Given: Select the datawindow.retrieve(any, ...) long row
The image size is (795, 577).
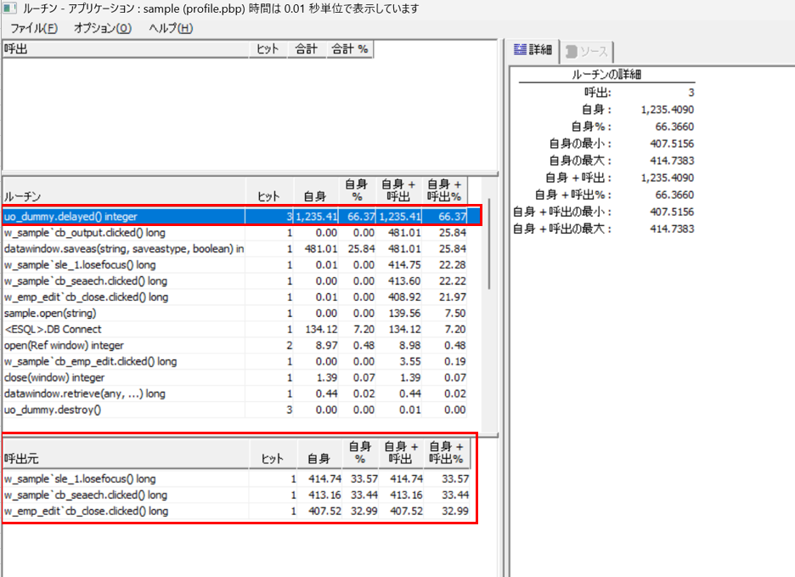Looking at the screenshot, I should (x=85, y=393).
